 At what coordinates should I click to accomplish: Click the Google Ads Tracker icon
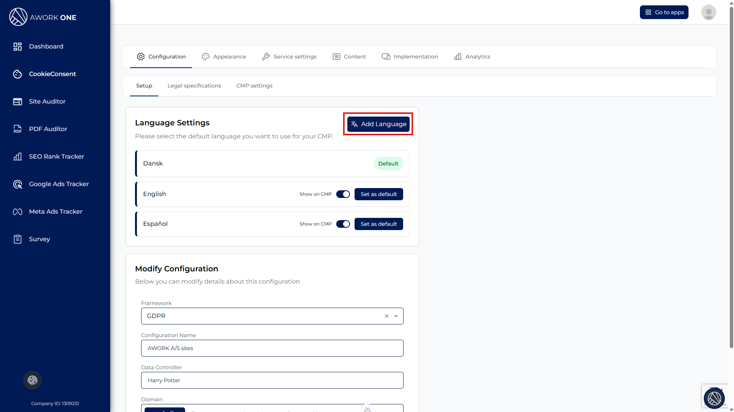click(x=18, y=184)
